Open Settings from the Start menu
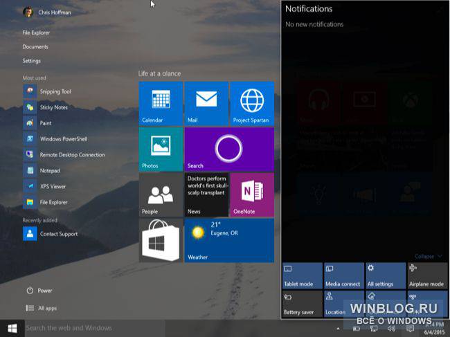Screen dimensions: 450x337 point(32,61)
